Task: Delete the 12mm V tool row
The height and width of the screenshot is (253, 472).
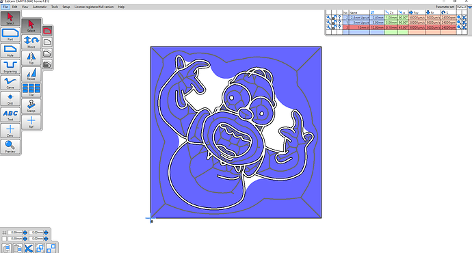Action: click(464, 27)
